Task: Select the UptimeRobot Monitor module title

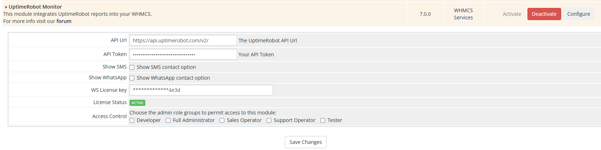Action: 35,7
